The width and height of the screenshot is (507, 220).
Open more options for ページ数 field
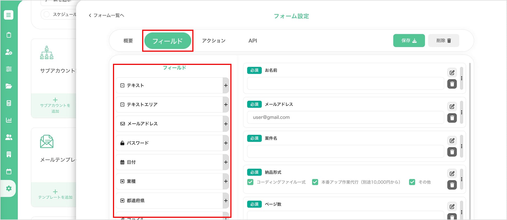point(462,212)
